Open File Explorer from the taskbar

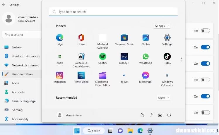130,131
